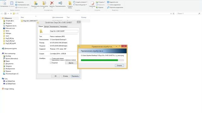Sort by the Дата изменения column header
The width and height of the screenshot is (202, 113).
(58, 17)
